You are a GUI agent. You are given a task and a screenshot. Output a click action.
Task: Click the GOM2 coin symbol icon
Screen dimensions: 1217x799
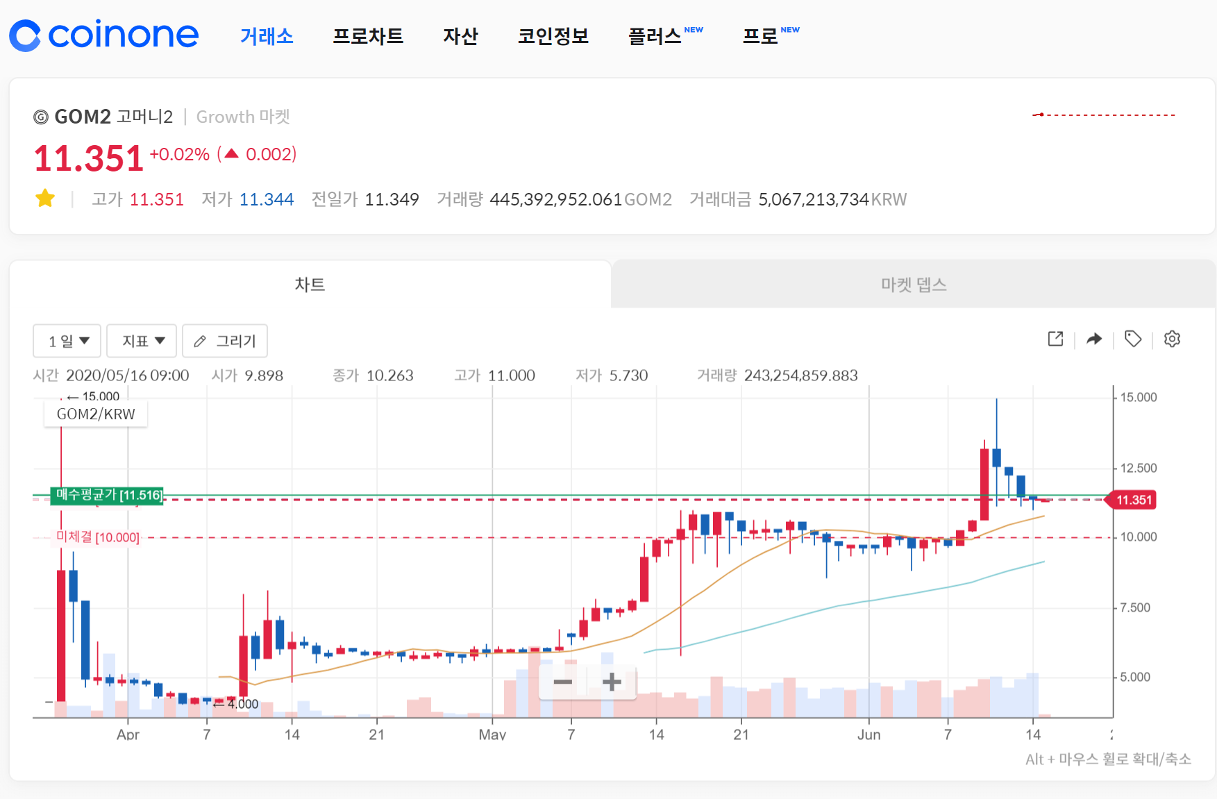(41, 117)
